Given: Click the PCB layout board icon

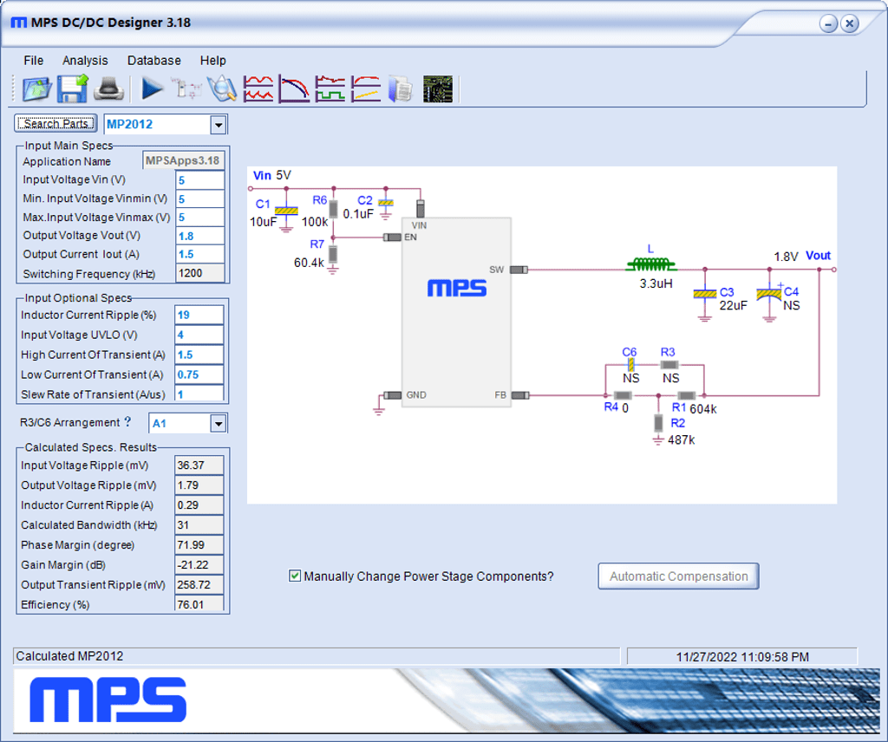Looking at the screenshot, I should click(438, 88).
